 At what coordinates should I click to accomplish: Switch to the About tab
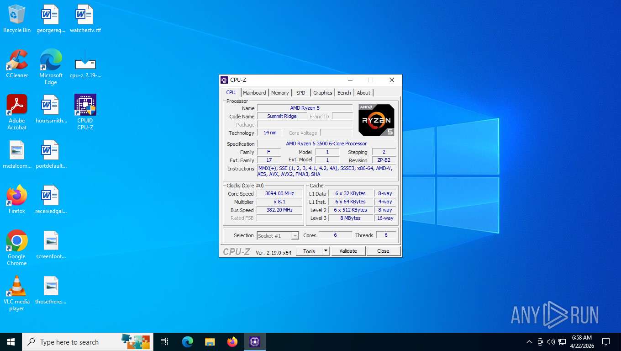click(x=363, y=93)
